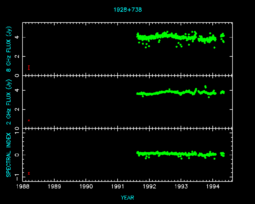Image resolution: width=255 pixels, height=204 pixels.
Task: Select the 8 GHz FLUX (Jy) axis label
Action: (9, 49)
